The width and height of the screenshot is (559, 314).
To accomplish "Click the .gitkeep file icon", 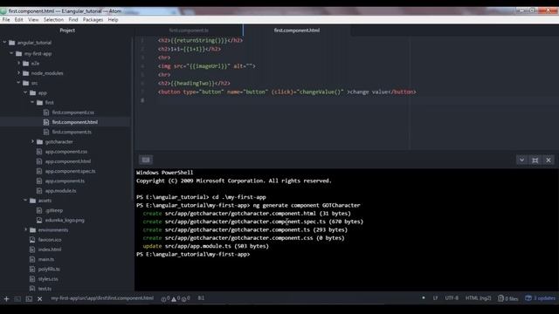I will click(39, 210).
